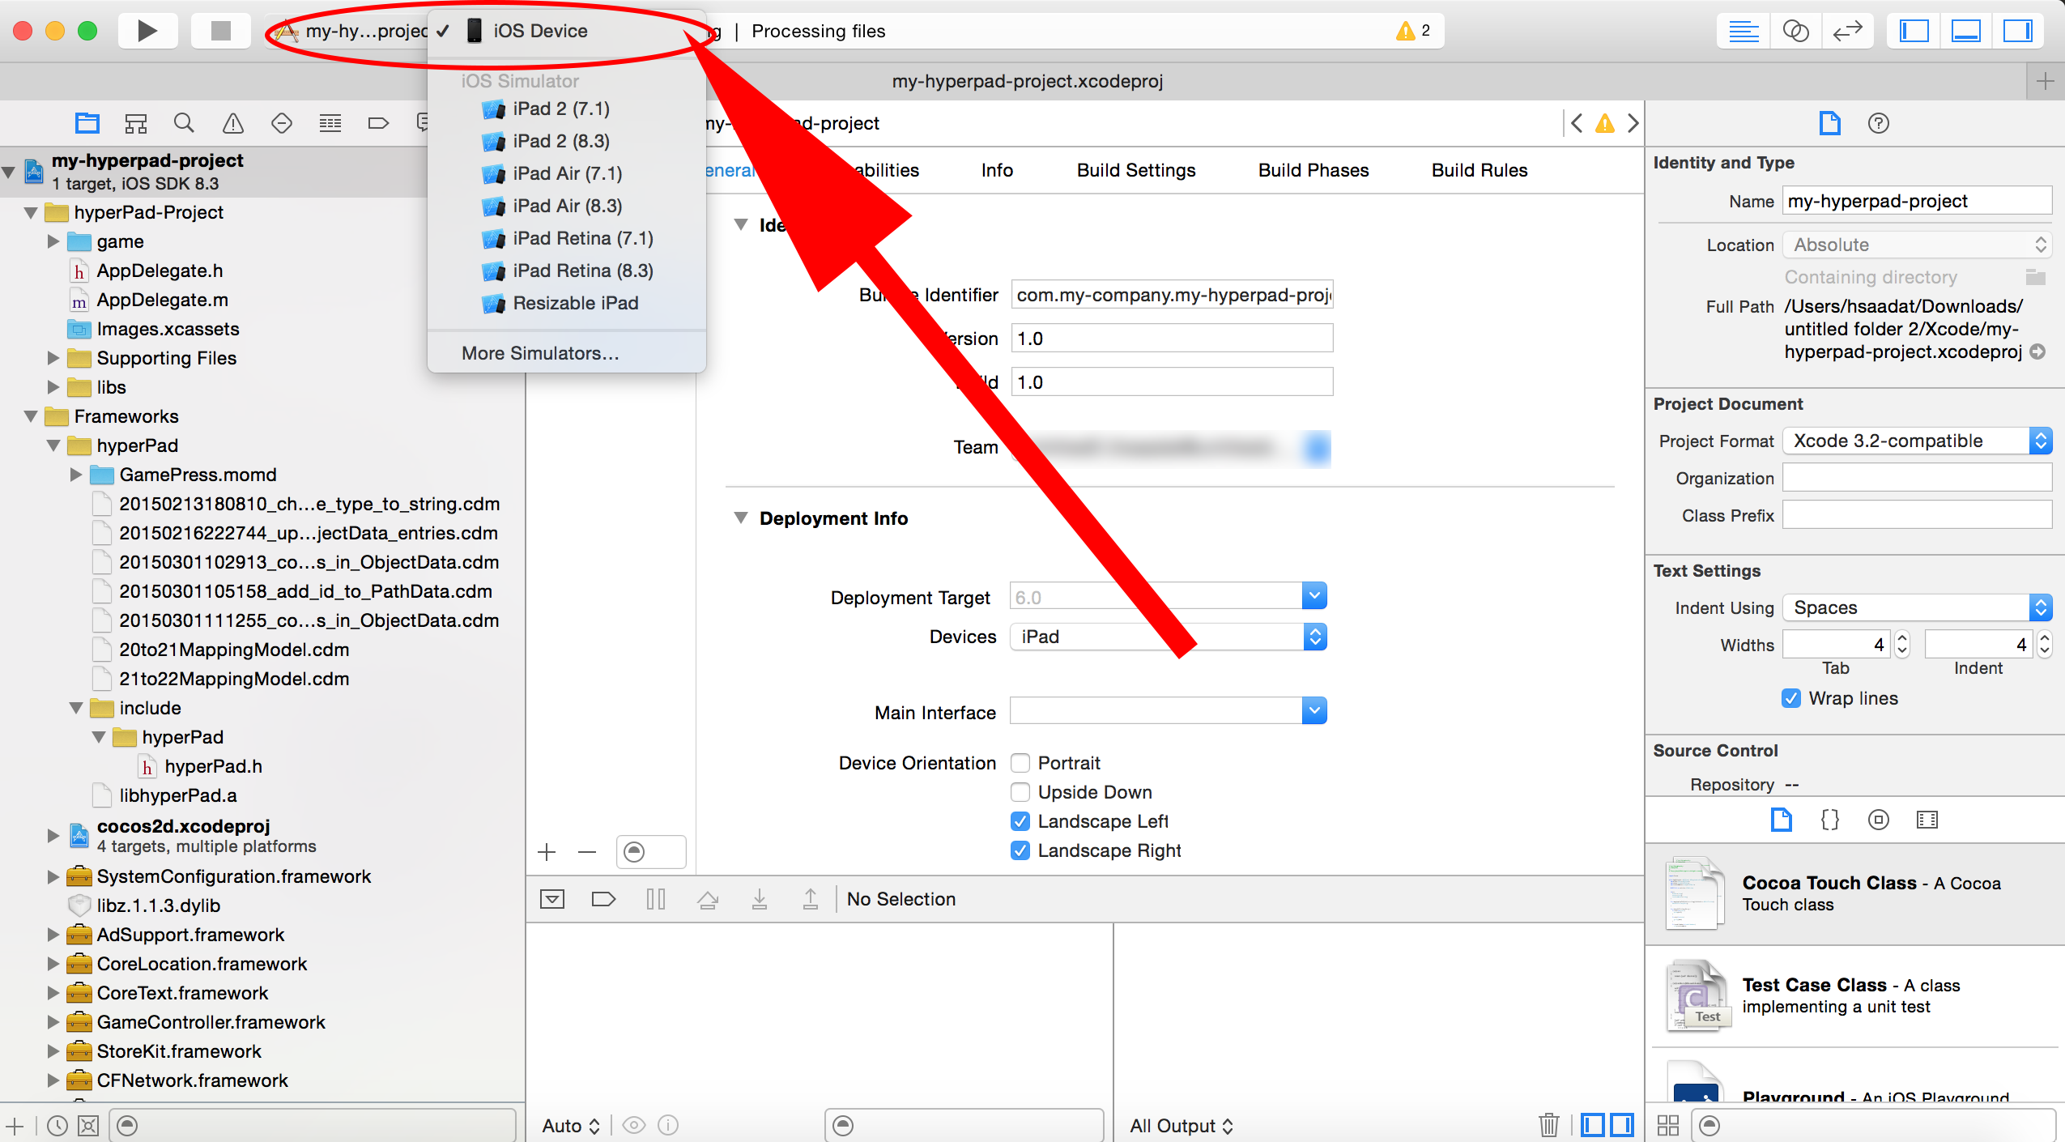Select AppDelegate.m in project navigator

[162, 300]
